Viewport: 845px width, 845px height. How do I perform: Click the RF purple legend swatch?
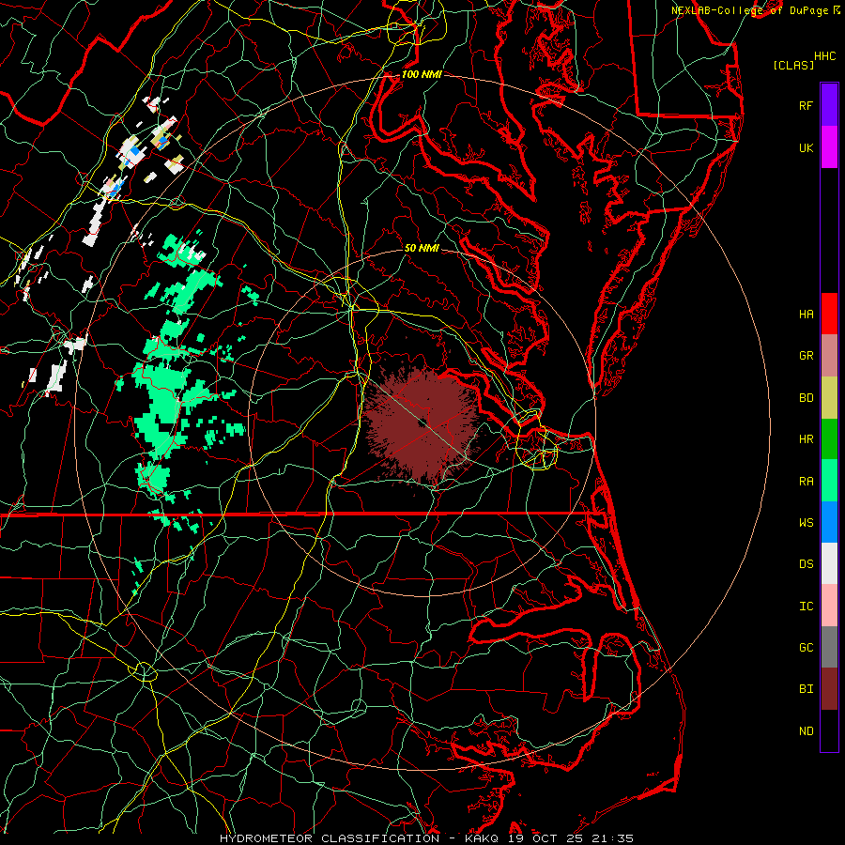(829, 105)
